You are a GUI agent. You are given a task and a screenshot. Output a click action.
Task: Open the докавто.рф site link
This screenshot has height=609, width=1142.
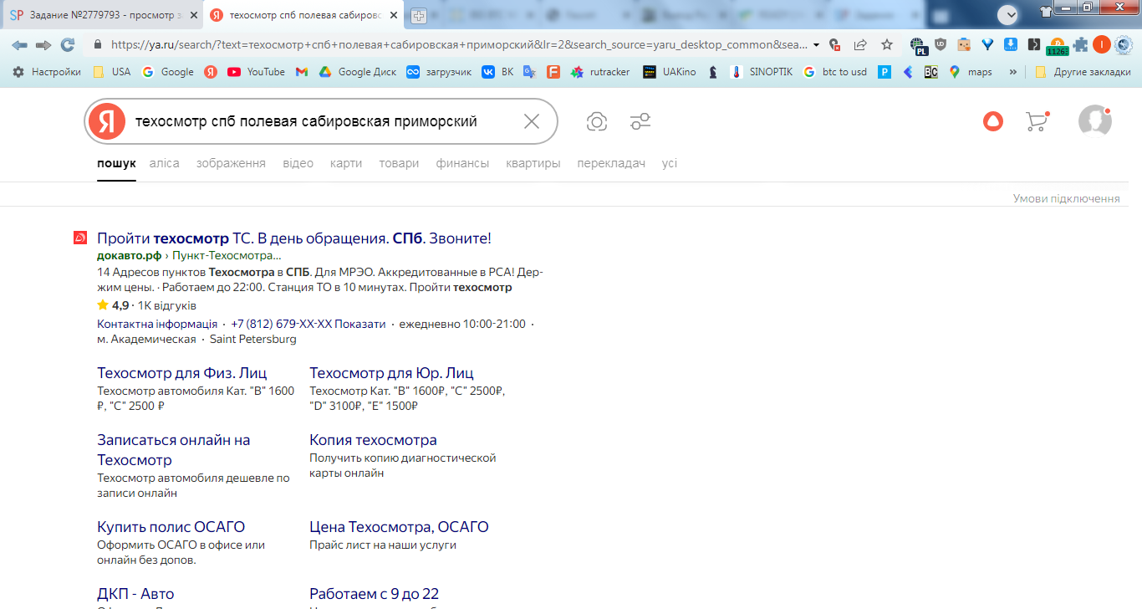tap(129, 256)
